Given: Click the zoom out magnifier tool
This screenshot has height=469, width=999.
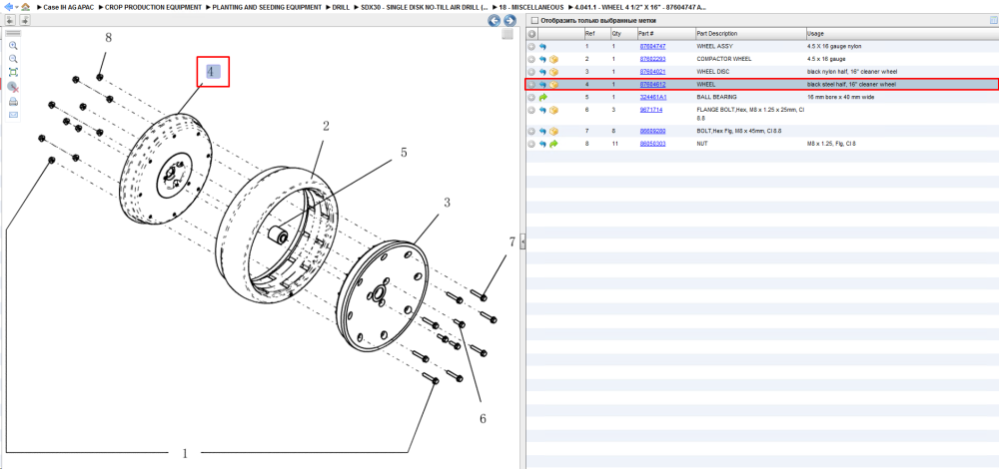Looking at the screenshot, I should point(13,59).
